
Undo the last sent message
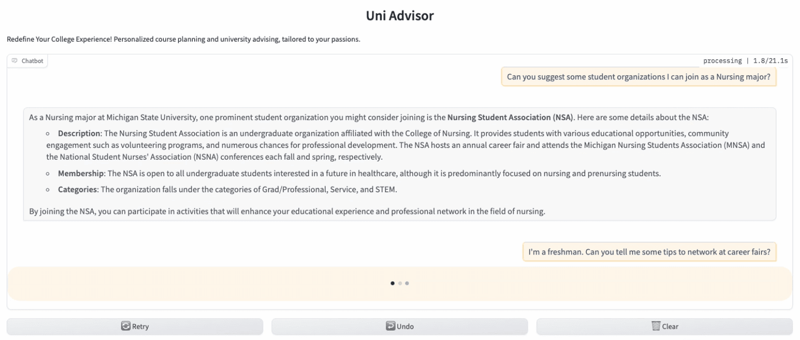pyautogui.click(x=400, y=327)
